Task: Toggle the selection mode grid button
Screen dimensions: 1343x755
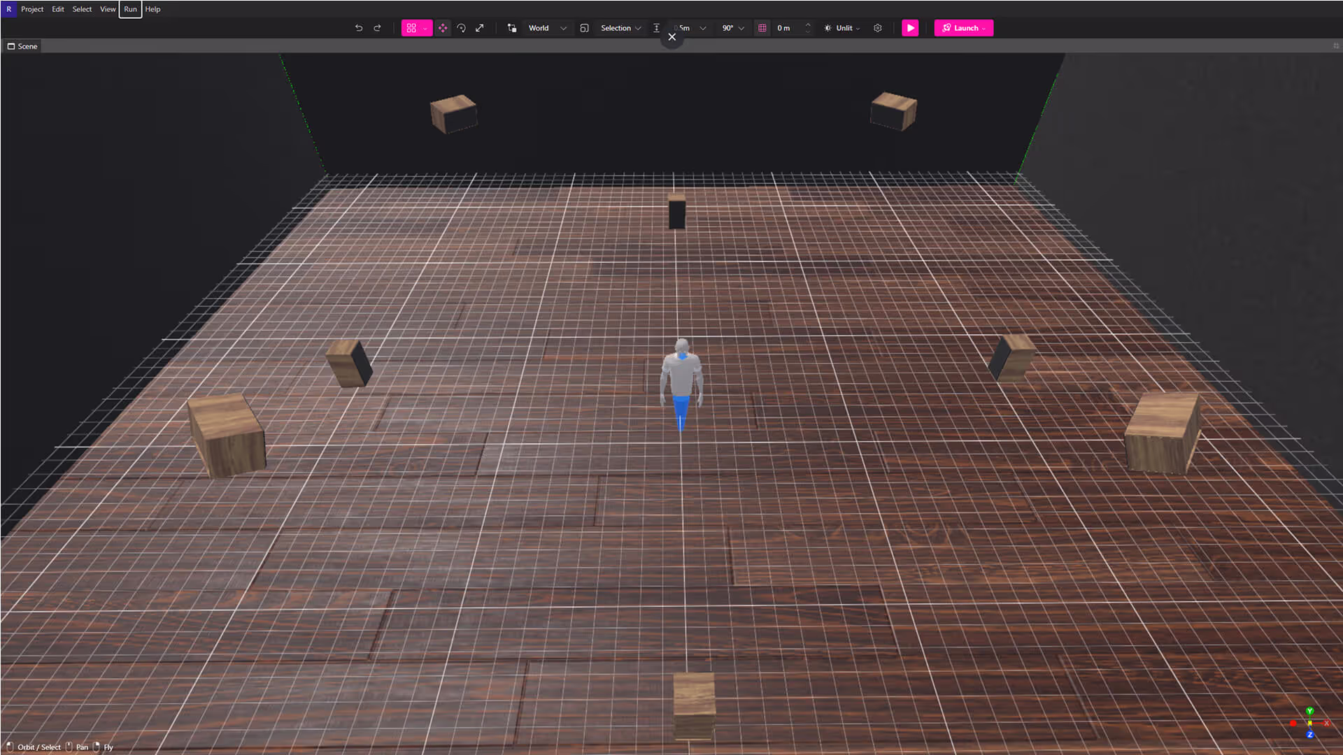Action: (412, 28)
